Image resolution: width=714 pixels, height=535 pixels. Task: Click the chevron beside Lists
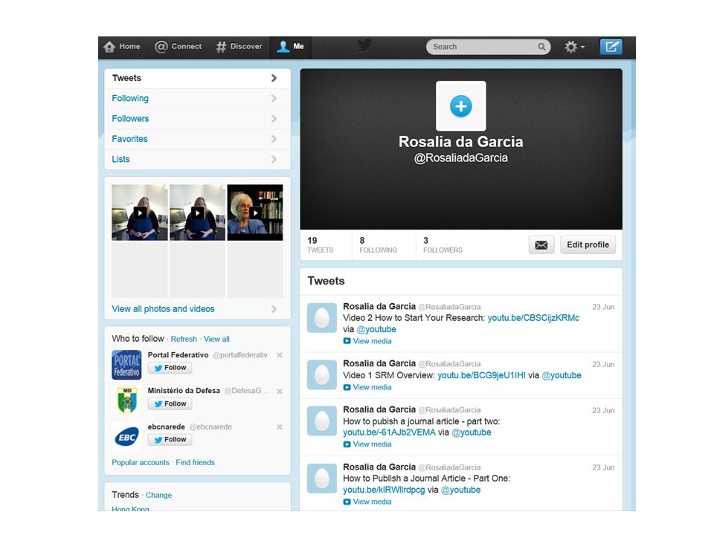click(274, 159)
